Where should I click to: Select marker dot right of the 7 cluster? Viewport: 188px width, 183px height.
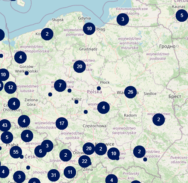(69, 91)
